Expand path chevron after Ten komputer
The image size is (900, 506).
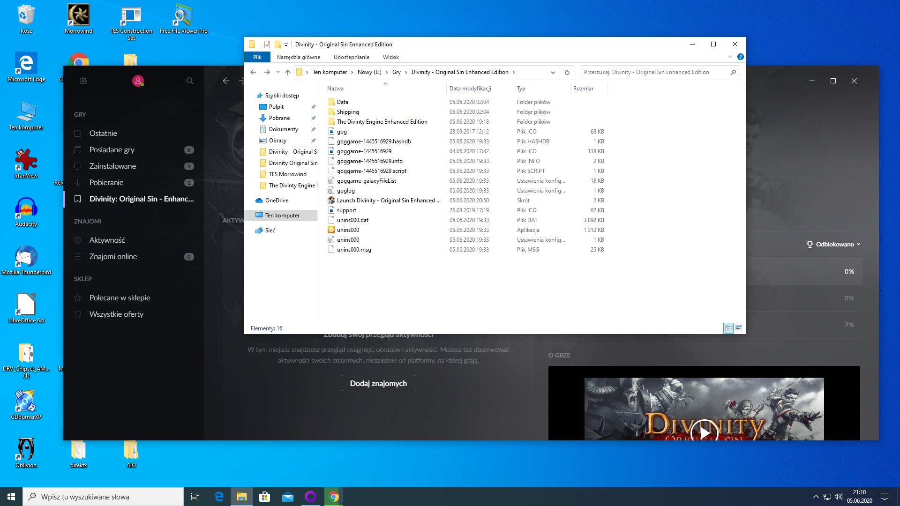point(352,72)
